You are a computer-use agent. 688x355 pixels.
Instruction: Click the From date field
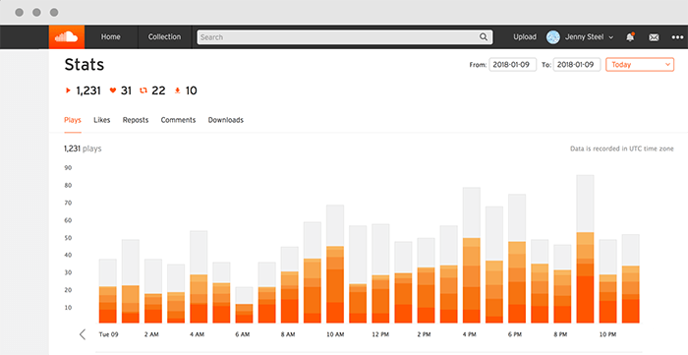[x=512, y=65]
